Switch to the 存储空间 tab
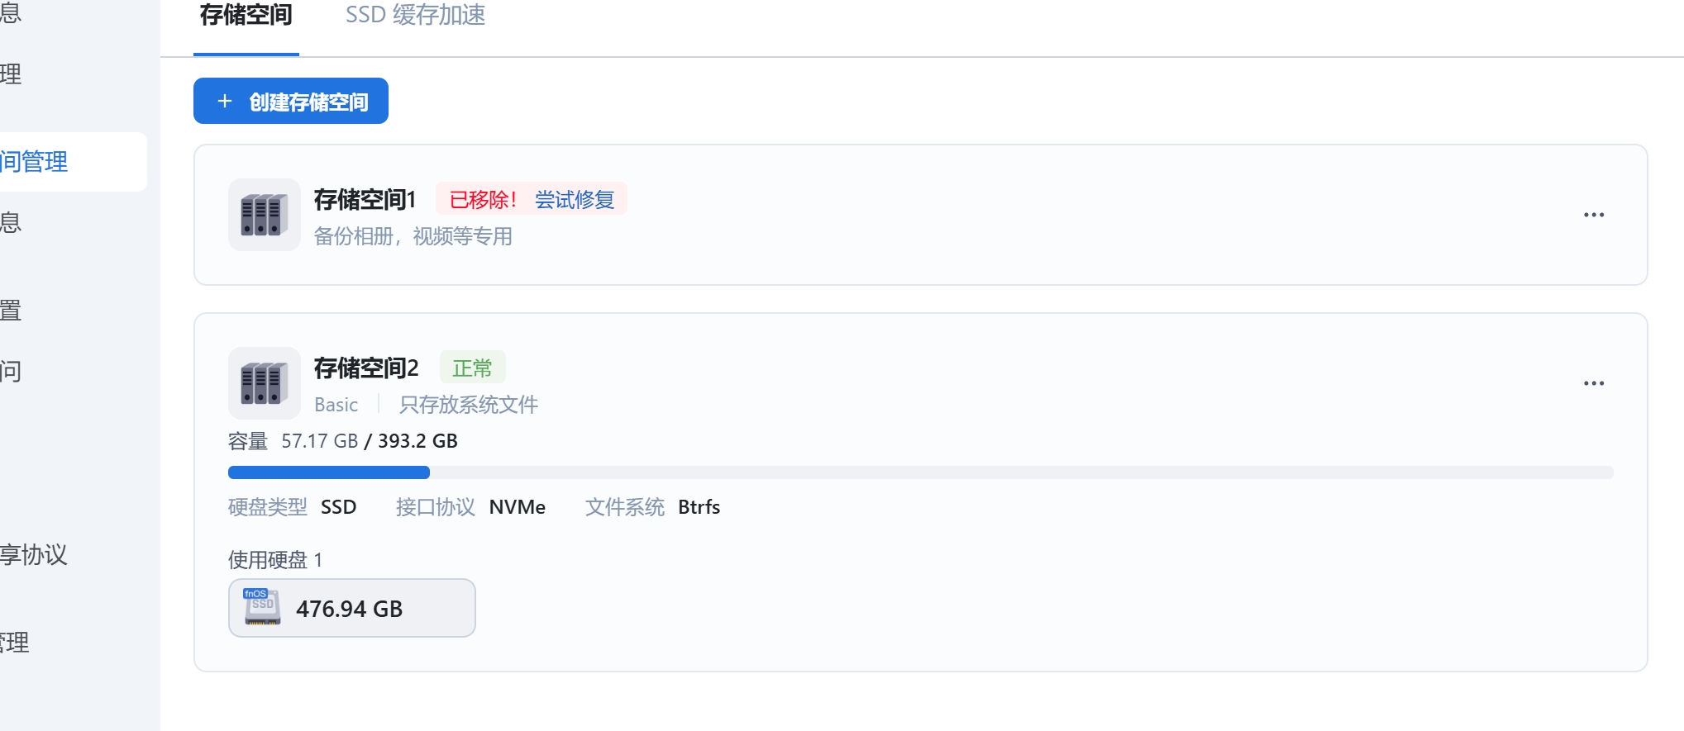Screen dimensions: 1684x731 pos(246,17)
